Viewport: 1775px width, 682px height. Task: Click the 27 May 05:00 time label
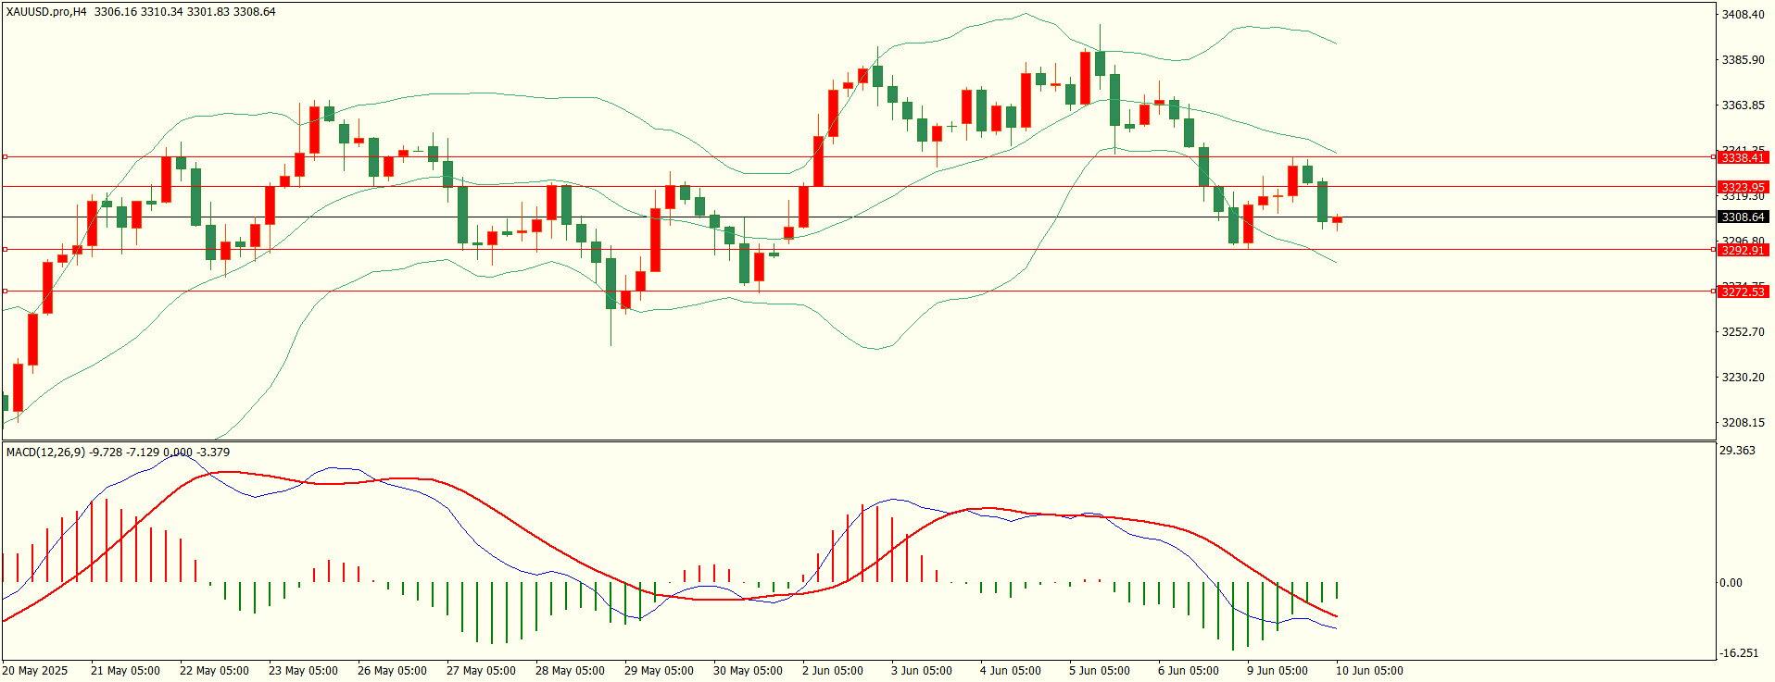coord(481,671)
